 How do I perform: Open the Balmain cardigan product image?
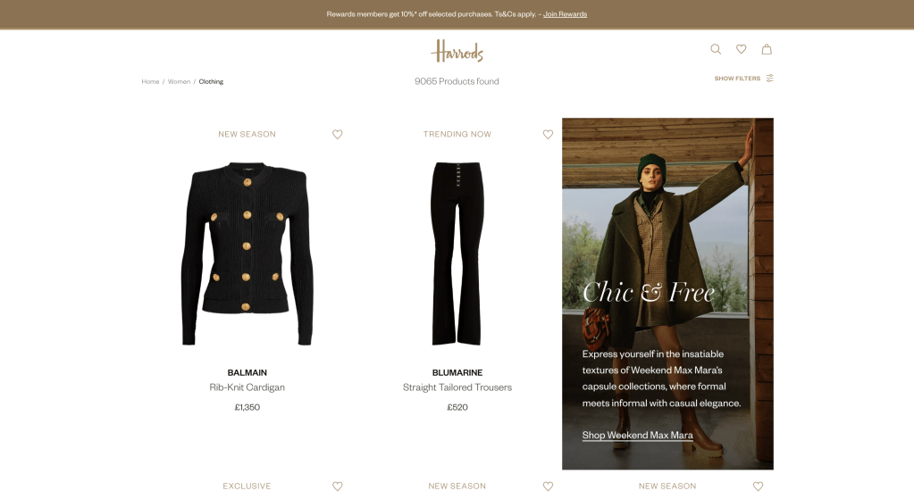247,254
